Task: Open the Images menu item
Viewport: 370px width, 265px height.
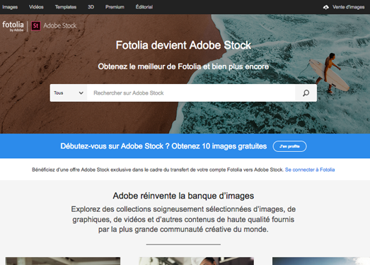Action: (x=10, y=7)
